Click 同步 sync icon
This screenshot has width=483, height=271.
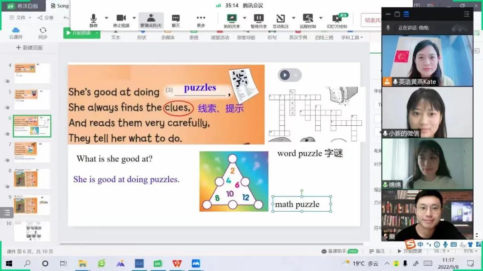click(x=43, y=33)
